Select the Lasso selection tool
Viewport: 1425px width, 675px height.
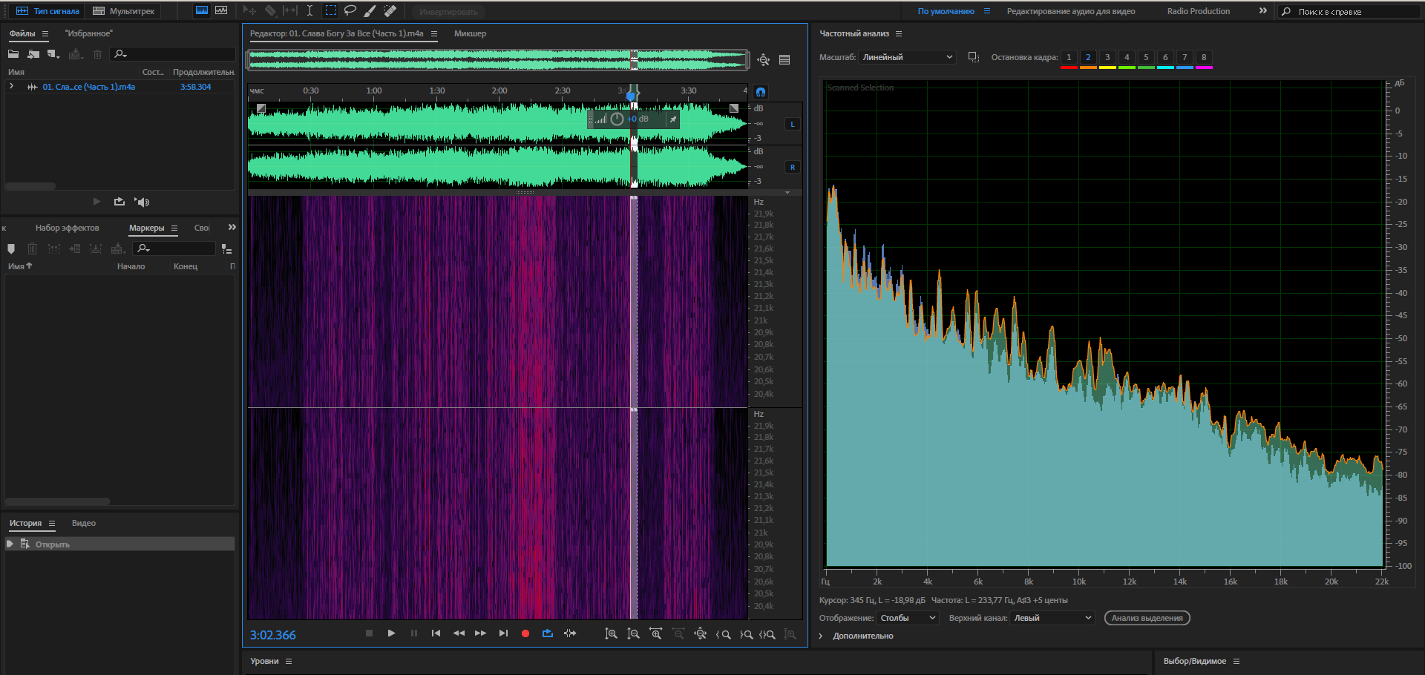[350, 11]
